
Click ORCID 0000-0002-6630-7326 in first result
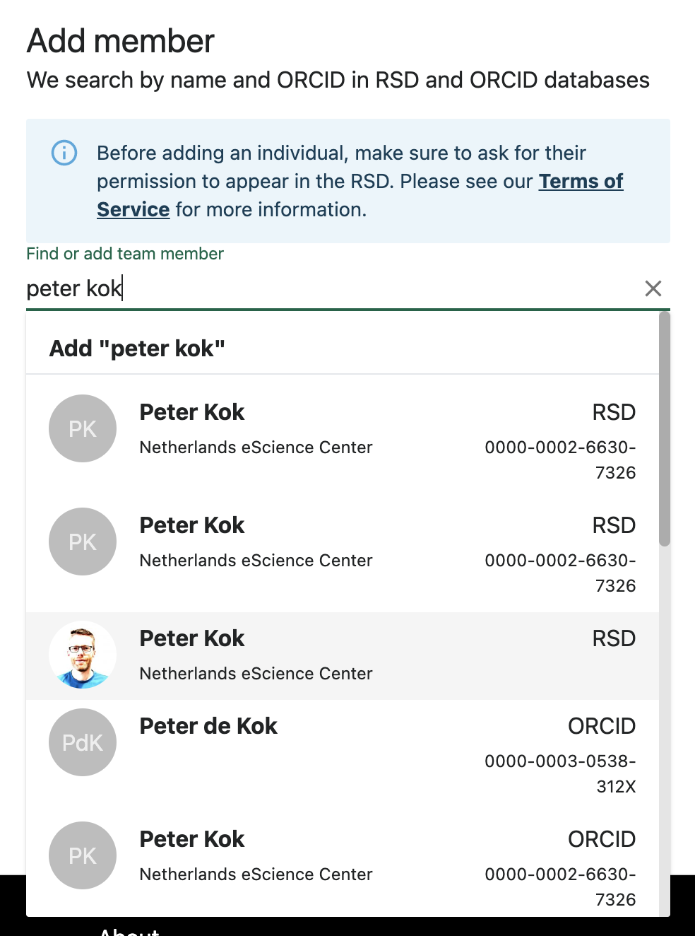click(x=559, y=460)
